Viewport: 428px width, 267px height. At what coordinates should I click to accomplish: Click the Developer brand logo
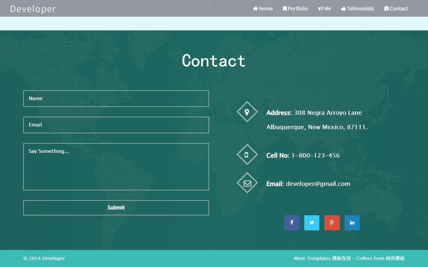coord(33,9)
